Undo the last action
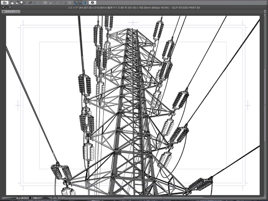 coord(30,3)
